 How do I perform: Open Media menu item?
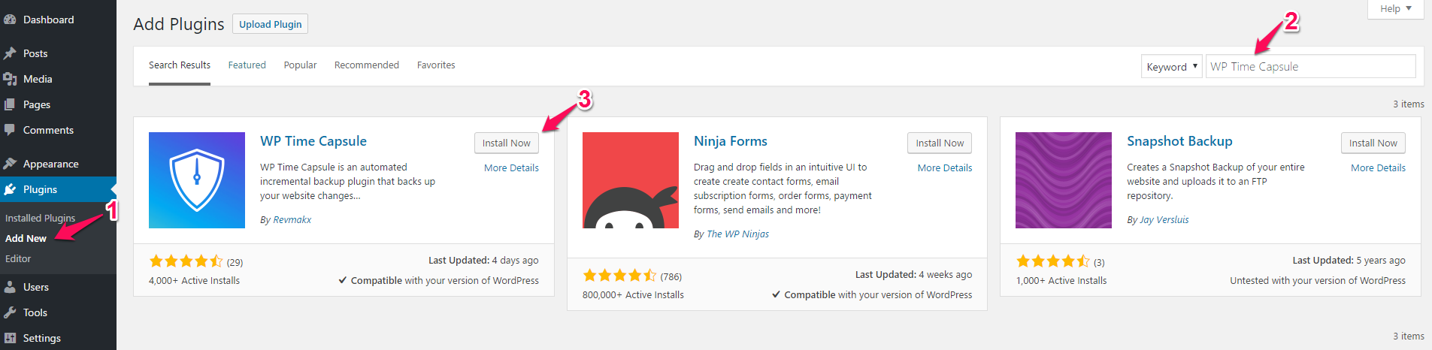click(58, 79)
